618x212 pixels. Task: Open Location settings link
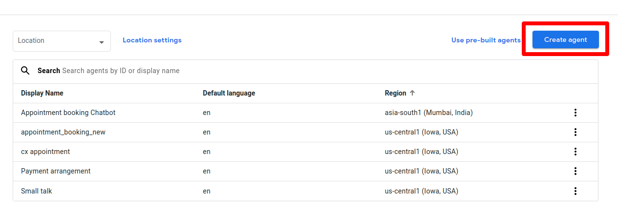(152, 40)
